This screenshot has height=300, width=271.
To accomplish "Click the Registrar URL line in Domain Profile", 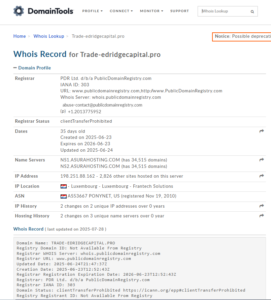I will (x=141, y=91).
